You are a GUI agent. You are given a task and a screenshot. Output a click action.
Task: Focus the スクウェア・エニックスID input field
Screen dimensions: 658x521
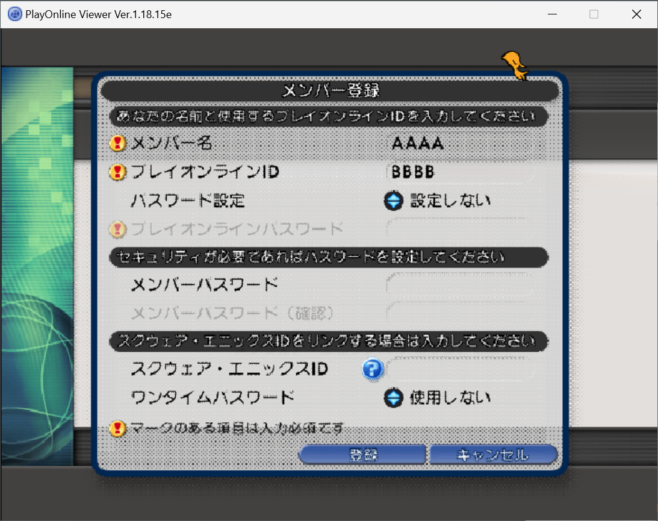[461, 369]
